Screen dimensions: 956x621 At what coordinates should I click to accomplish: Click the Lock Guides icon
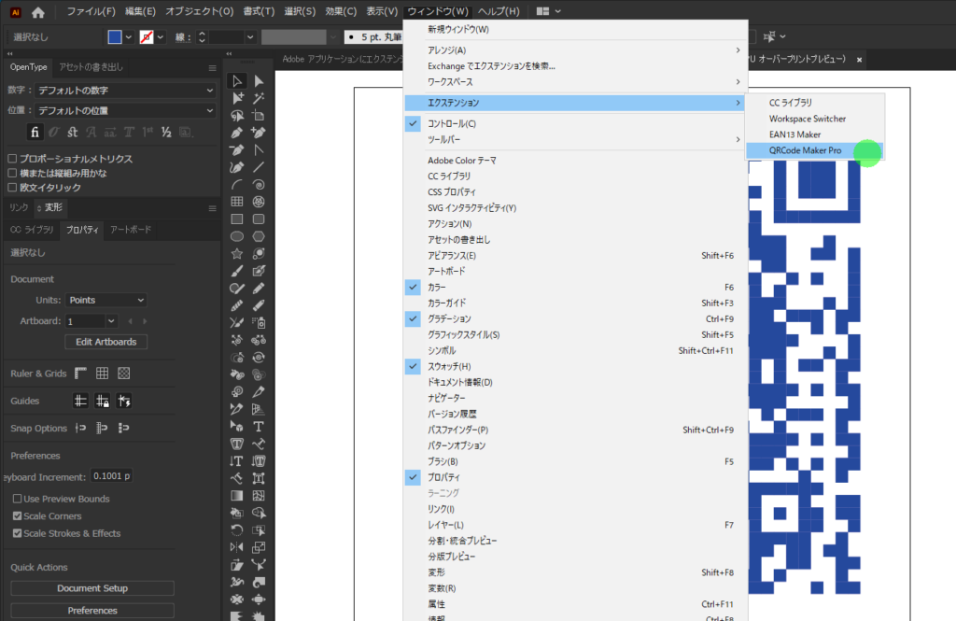103,401
